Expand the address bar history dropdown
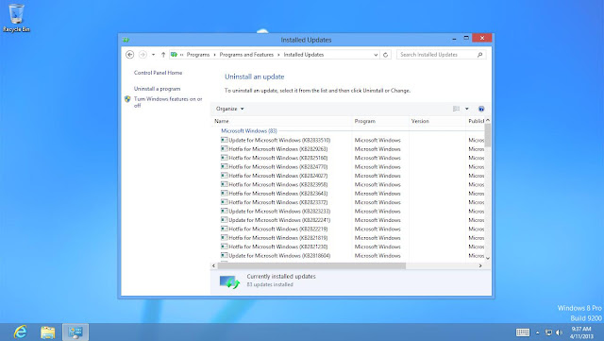This screenshot has width=604, height=341. pyautogui.click(x=376, y=55)
